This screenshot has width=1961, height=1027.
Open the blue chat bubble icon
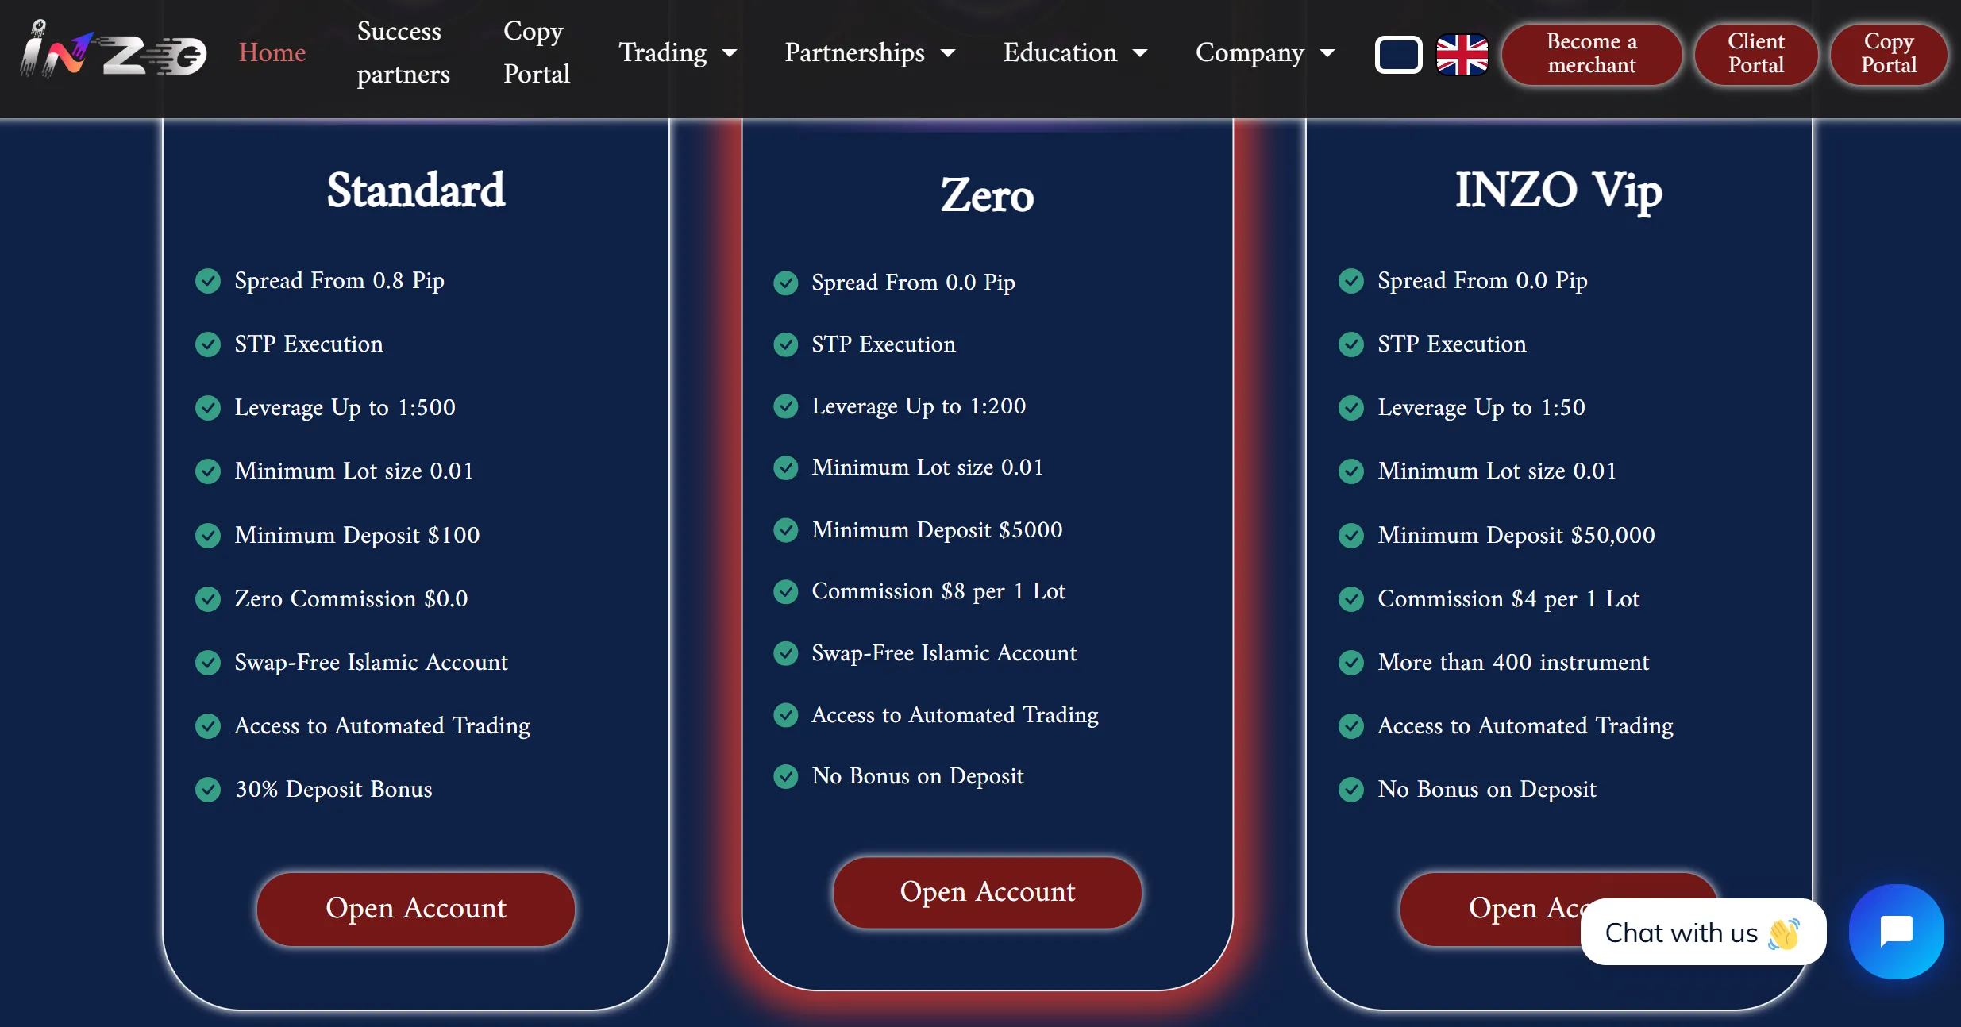click(1896, 931)
